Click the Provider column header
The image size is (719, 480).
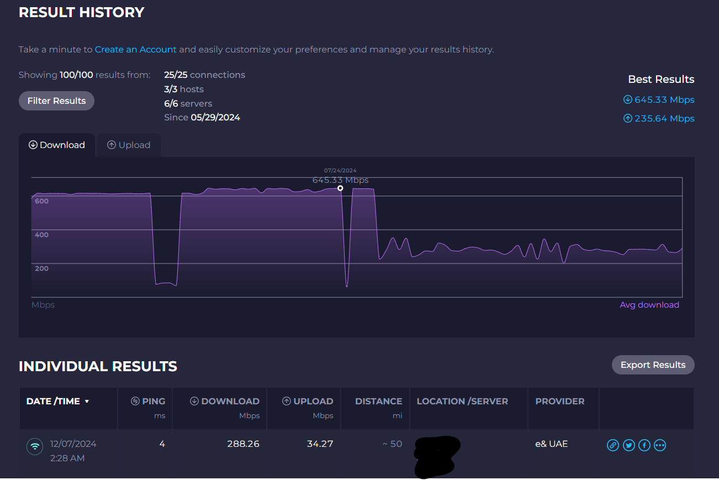pos(559,402)
